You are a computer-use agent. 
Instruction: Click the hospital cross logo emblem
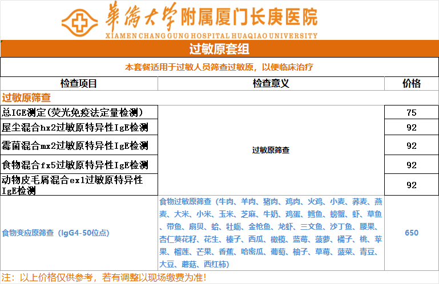[79, 23]
